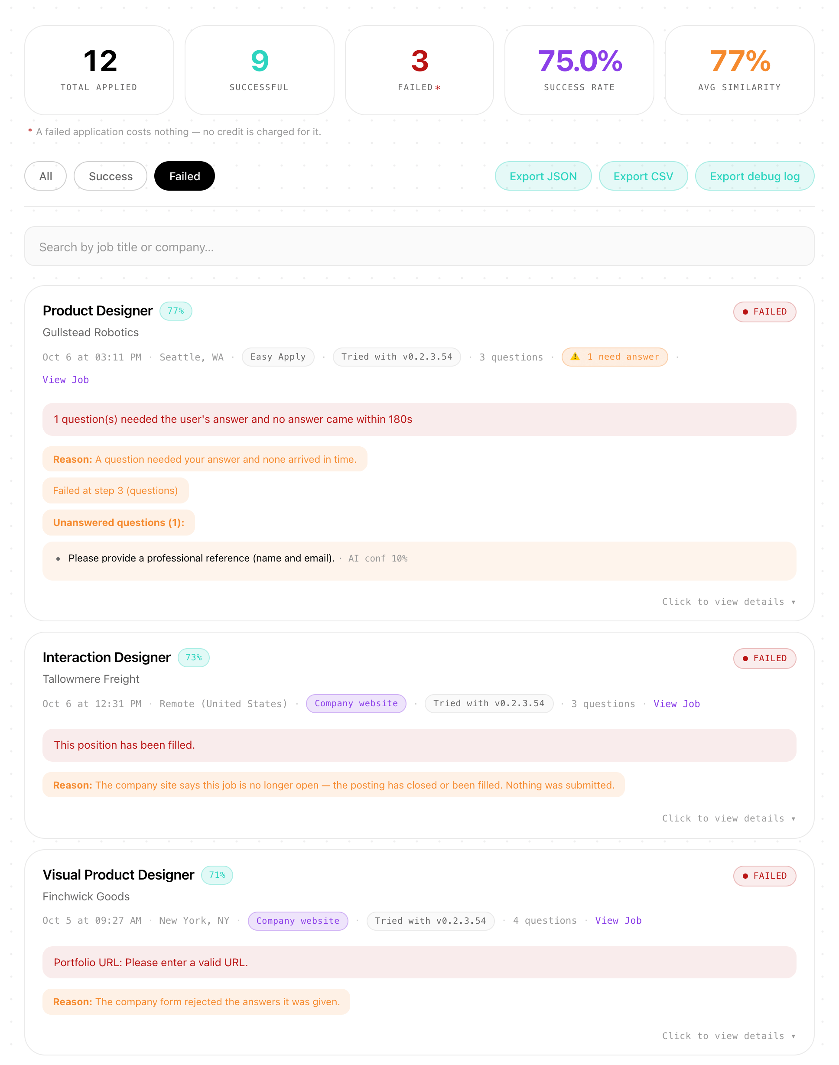Click the 73% similarity badge beside Interaction Designer

pos(194,657)
